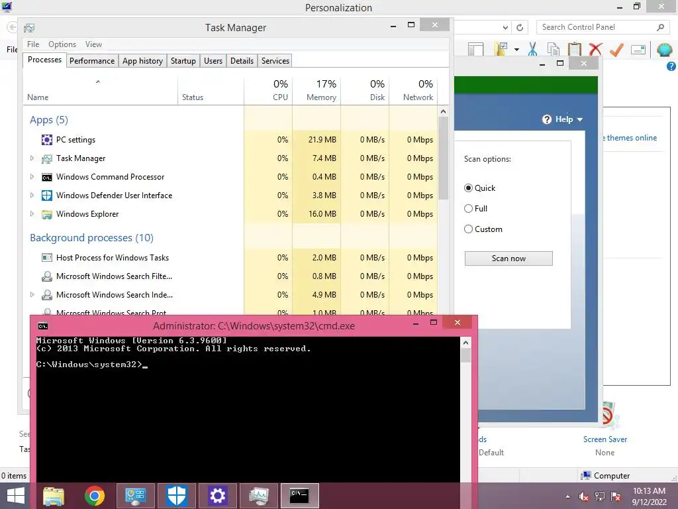Image resolution: width=678 pixels, height=509 pixels.
Task: Switch to the App history tab
Action: [x=142, y=61]
